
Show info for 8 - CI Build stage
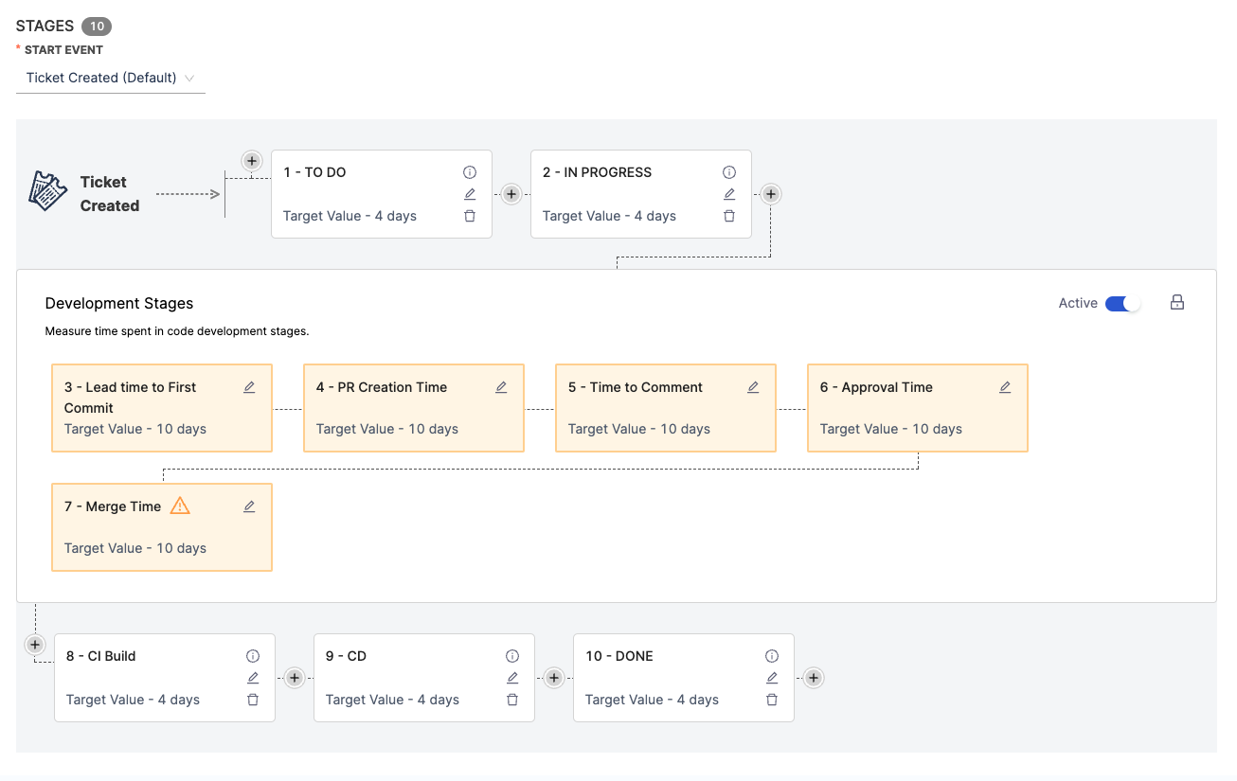pyautogui.click(x=253, y=656)
